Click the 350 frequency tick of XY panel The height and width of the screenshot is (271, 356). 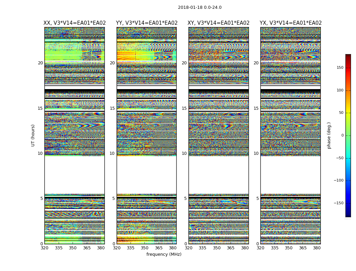(217, 248)
